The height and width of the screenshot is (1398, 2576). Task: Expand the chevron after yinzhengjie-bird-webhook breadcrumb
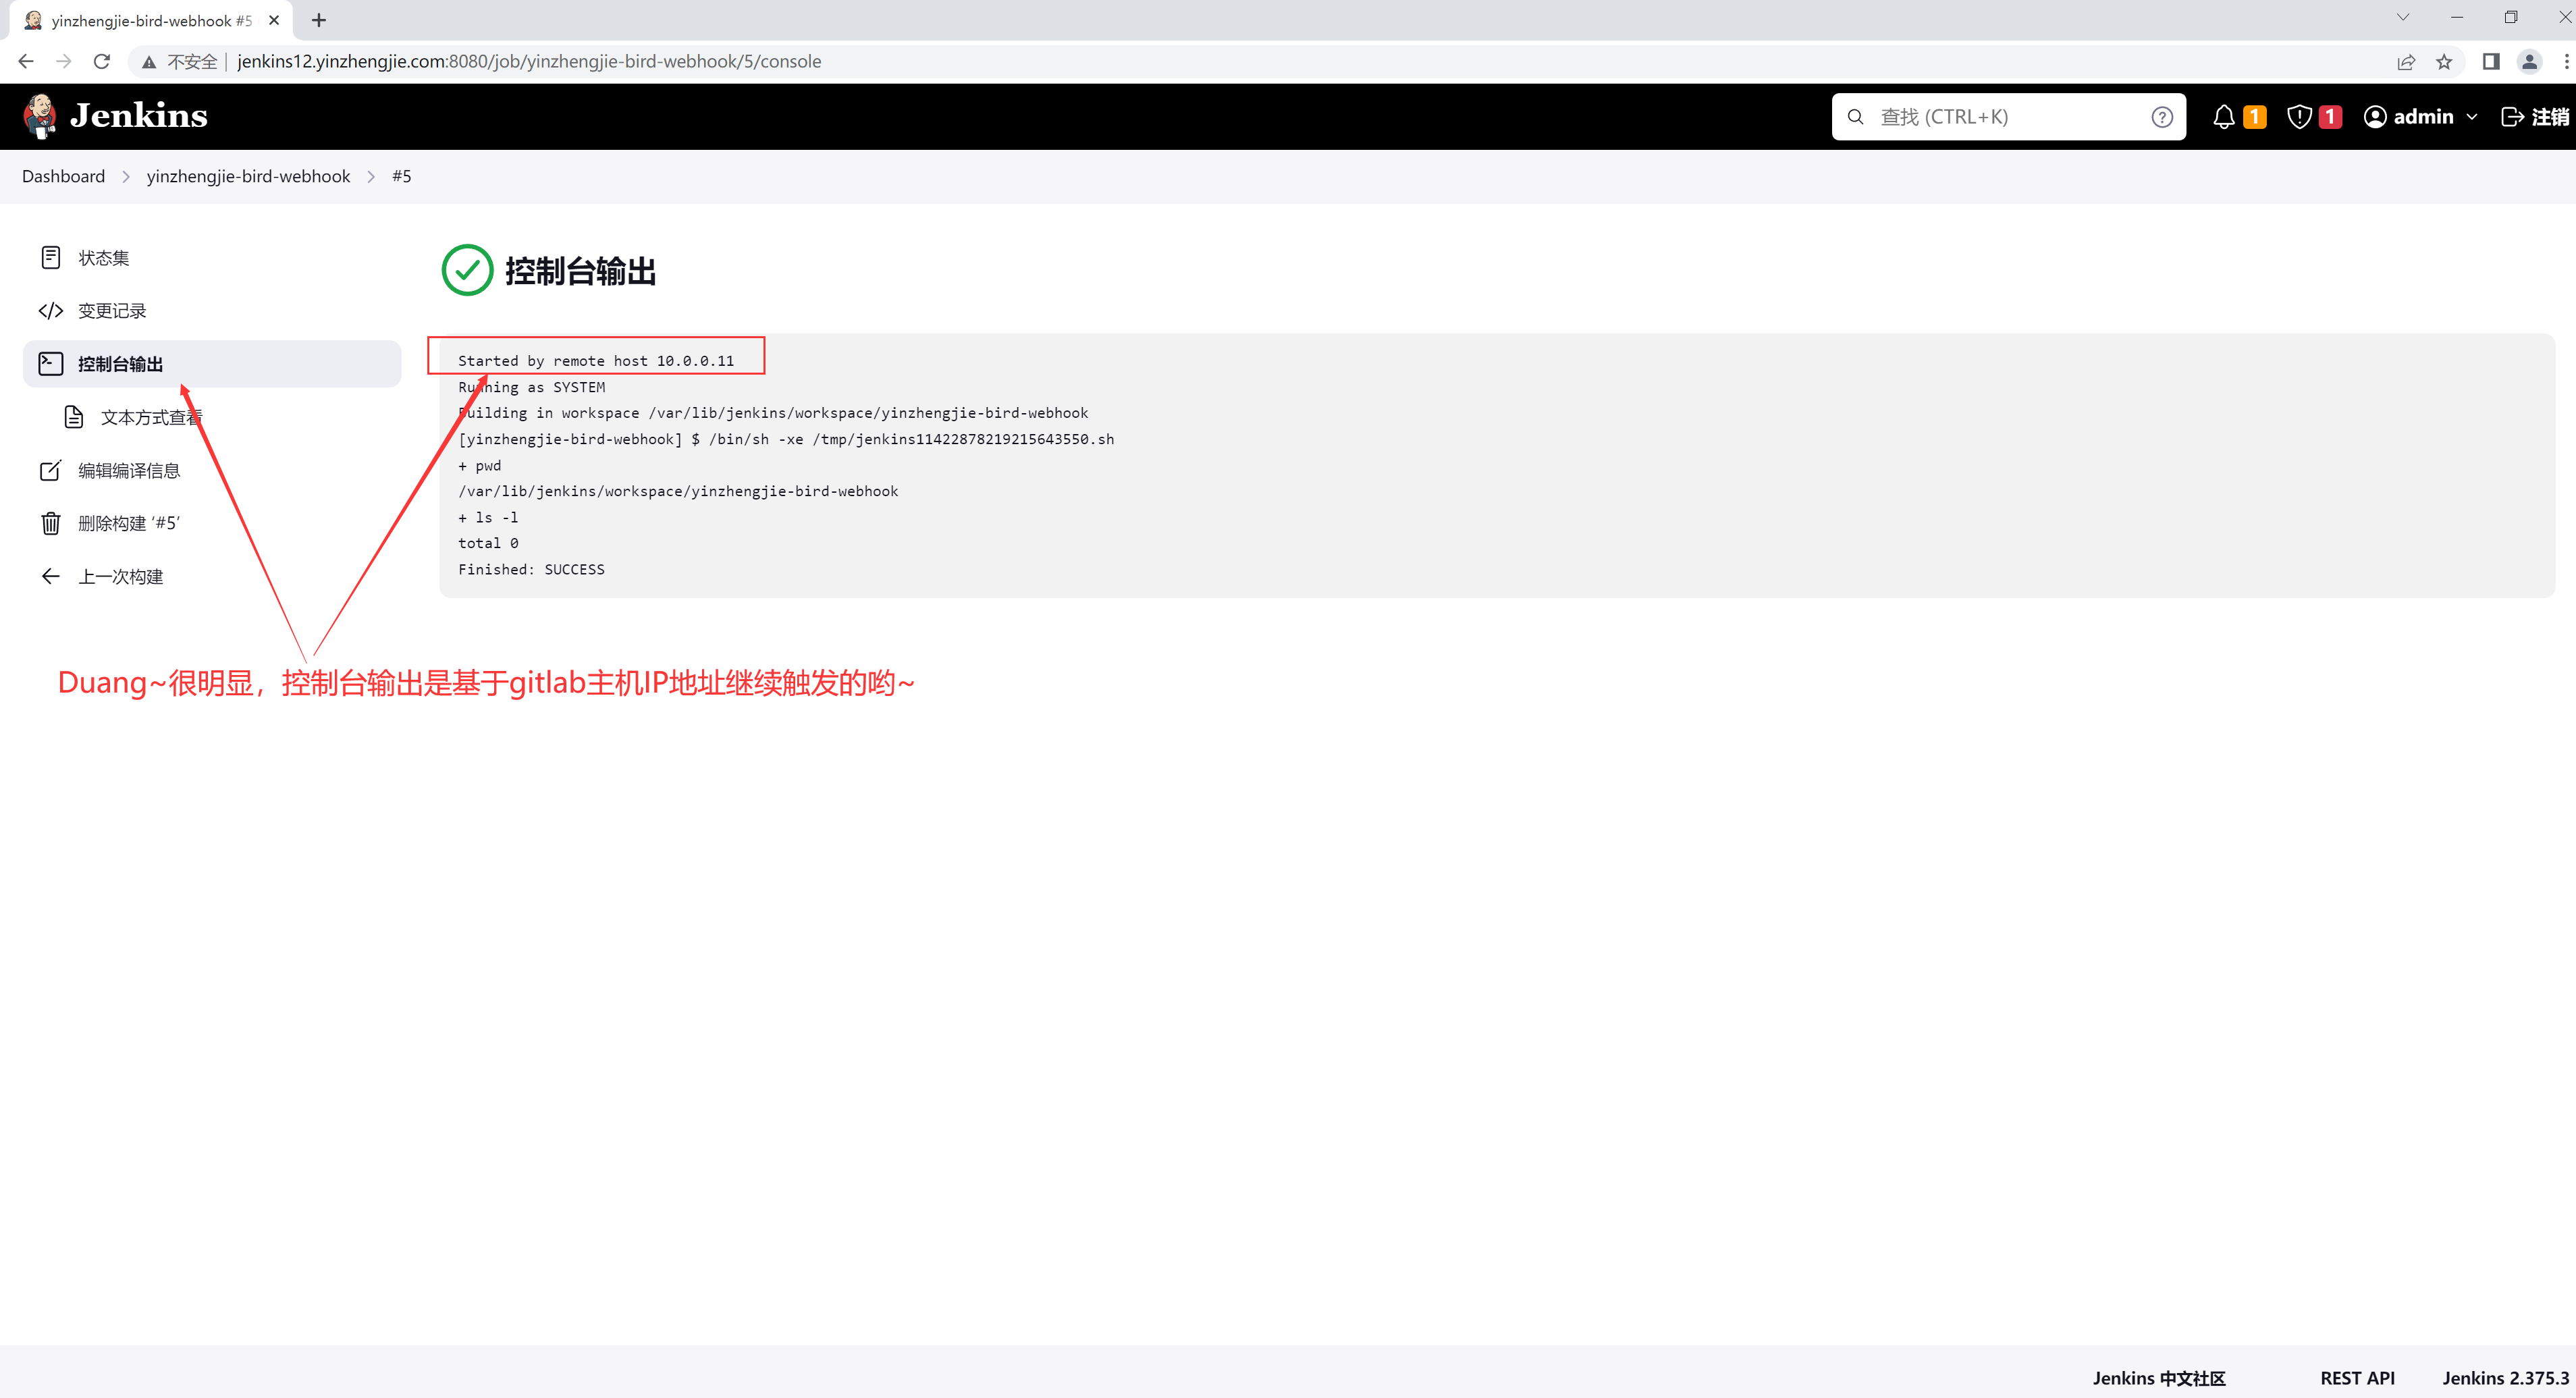371,177
